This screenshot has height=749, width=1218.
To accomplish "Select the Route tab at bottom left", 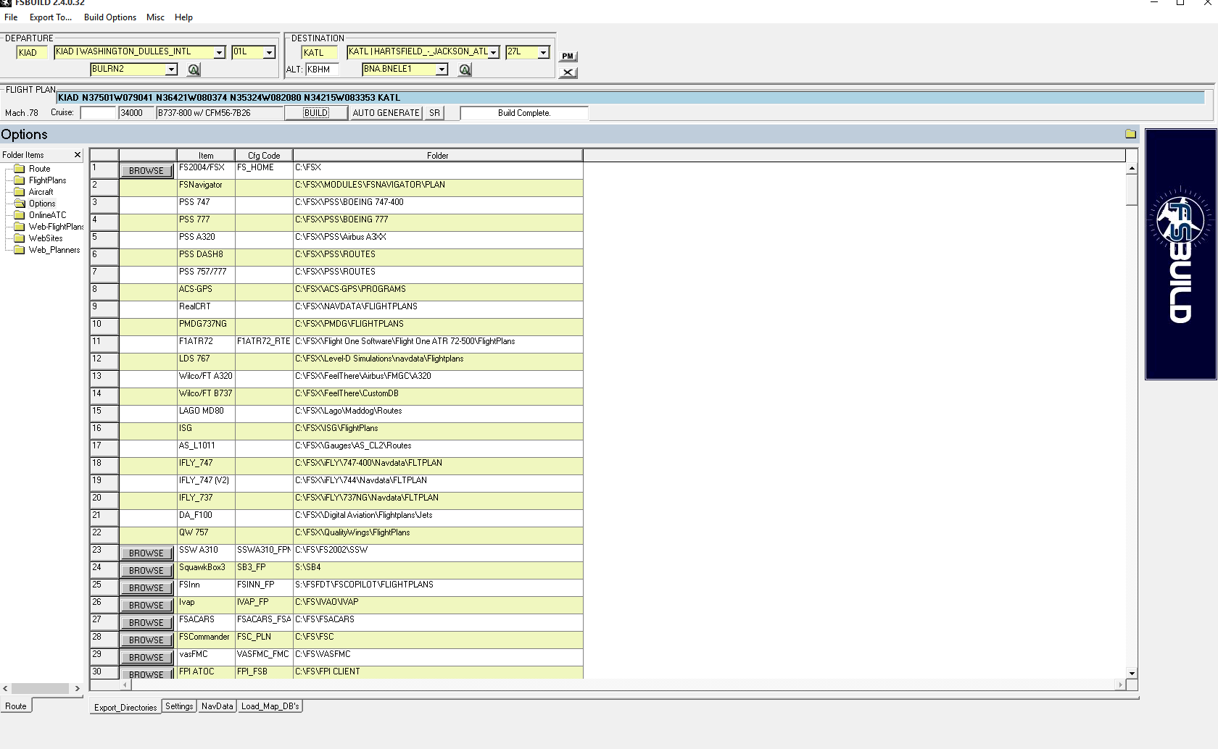I will click(16, 706).
